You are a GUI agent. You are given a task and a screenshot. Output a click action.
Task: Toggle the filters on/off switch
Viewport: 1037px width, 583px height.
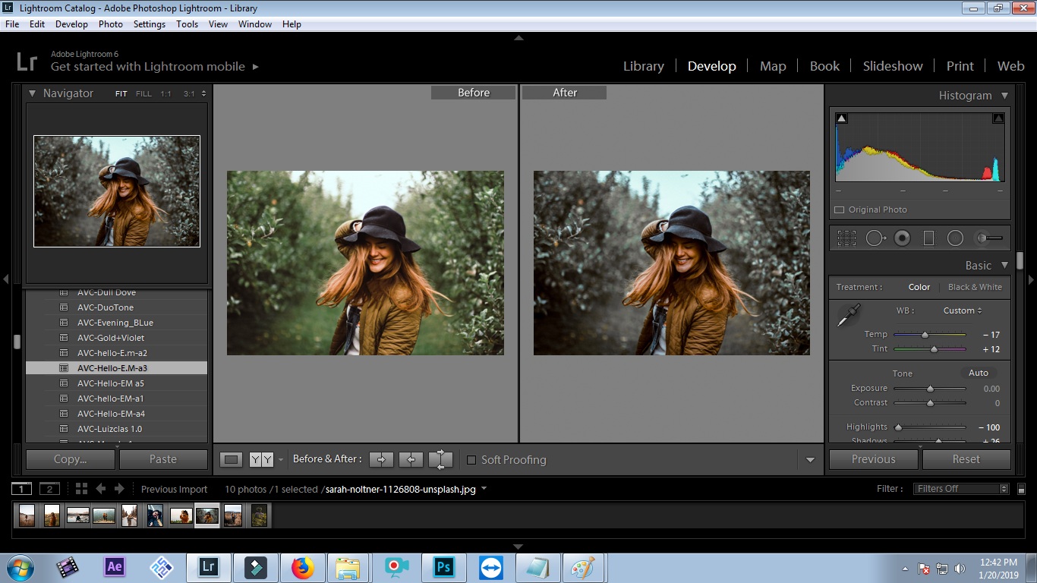1021,490
